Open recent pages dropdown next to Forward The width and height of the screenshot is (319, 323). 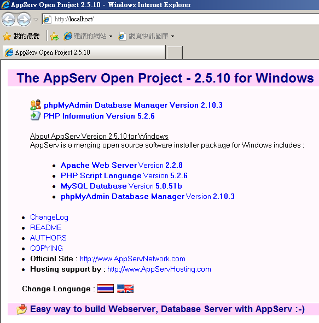pos(36,20)
